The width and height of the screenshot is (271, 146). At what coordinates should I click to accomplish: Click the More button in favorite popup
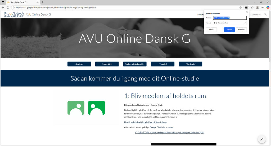tap(211, 29)
